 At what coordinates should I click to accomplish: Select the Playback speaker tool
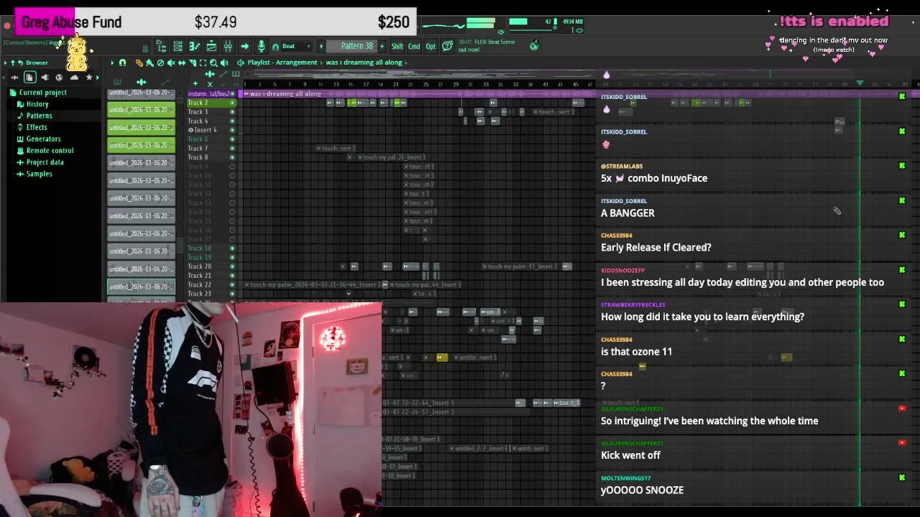pos(224,62)
